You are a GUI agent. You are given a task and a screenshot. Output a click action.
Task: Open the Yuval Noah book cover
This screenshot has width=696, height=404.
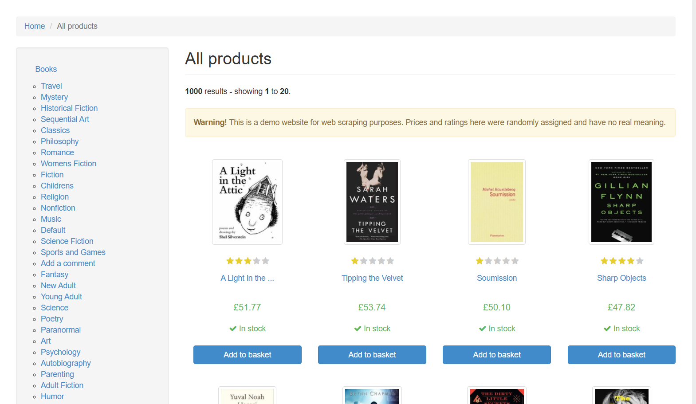pyautogui.click(x=247, y=396)
